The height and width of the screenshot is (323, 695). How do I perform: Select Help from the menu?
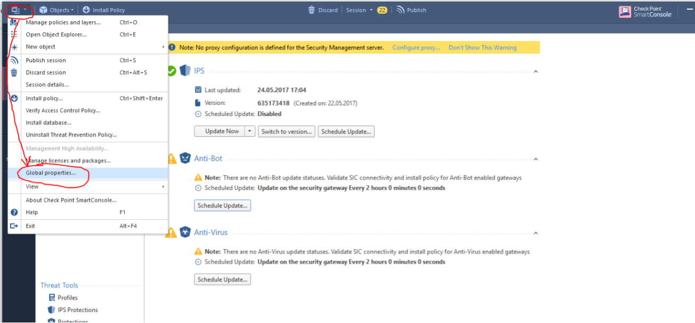[88, 212]
